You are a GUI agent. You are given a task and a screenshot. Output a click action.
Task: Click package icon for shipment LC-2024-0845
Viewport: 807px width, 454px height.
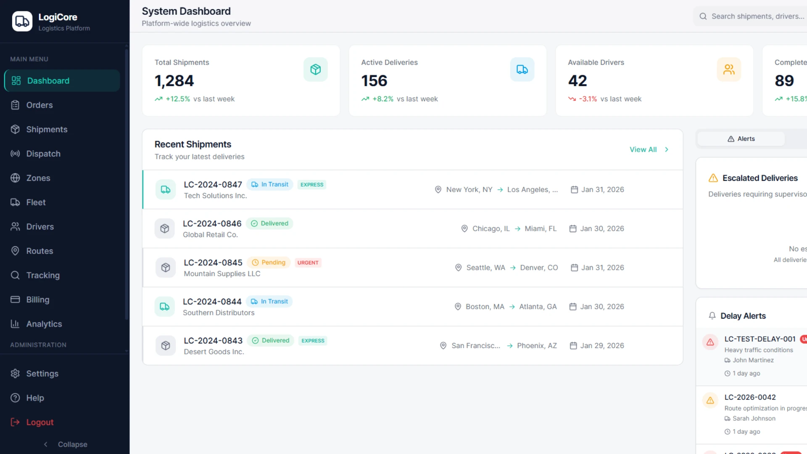pyautogui.click(x=166, y=268)
